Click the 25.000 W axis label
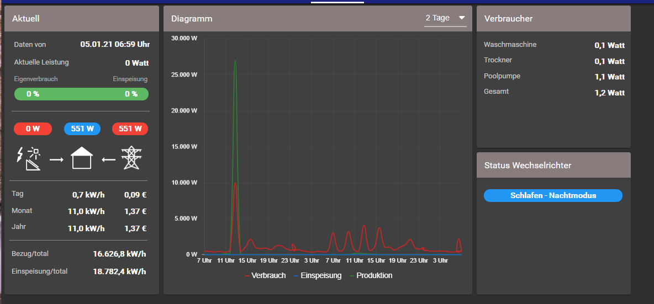The height and width of the screenshot is (304, 654). pyautogui.click(x=184, y=74)
